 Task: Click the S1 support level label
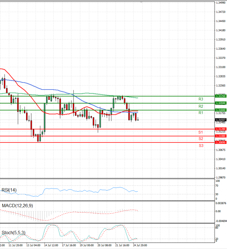pyautogui.click(x=201, y=132)
